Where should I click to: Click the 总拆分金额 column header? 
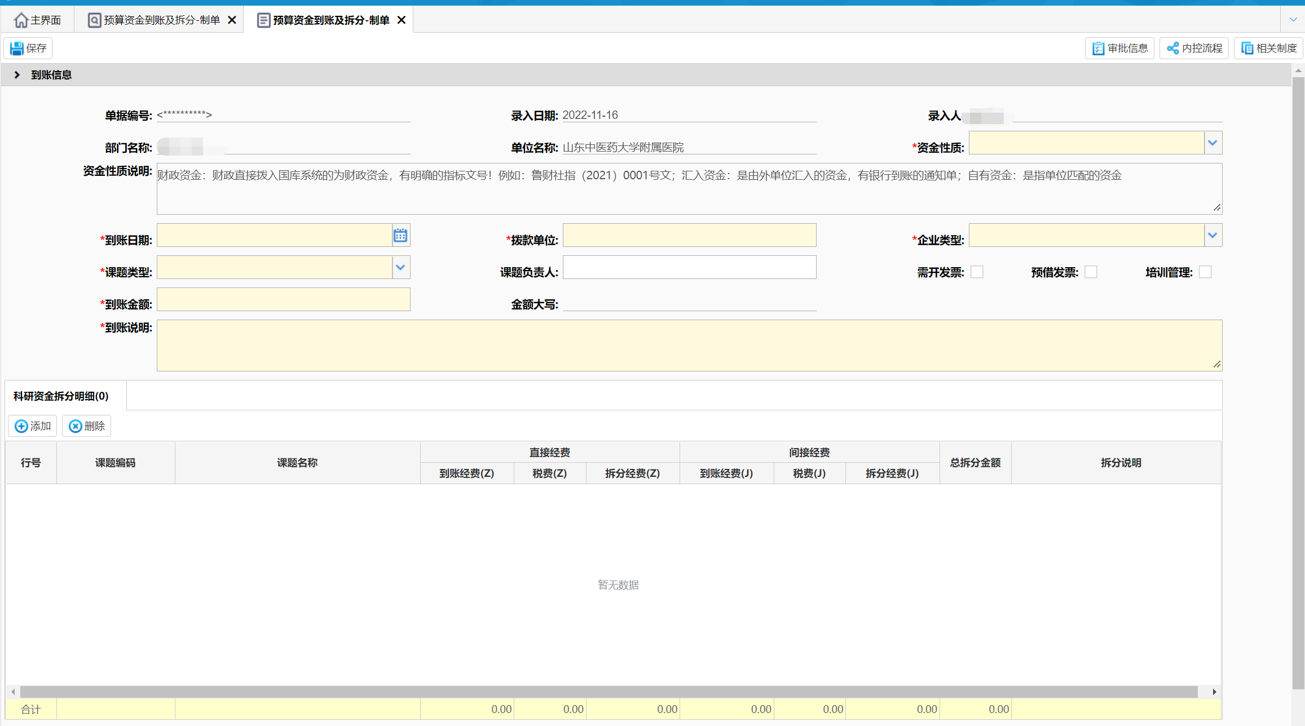[975, 463]
